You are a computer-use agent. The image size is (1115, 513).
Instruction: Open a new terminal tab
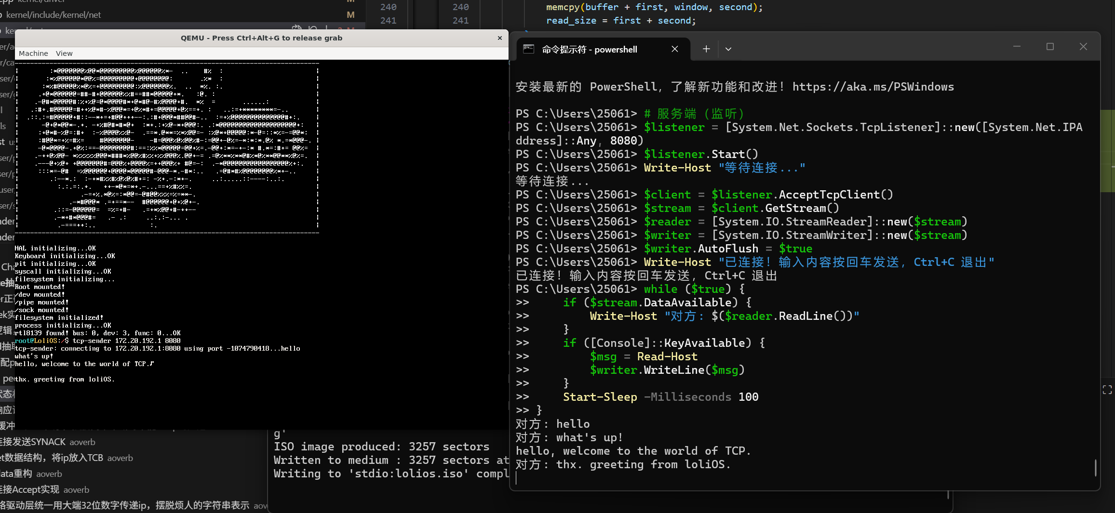[x=706, y=49]
